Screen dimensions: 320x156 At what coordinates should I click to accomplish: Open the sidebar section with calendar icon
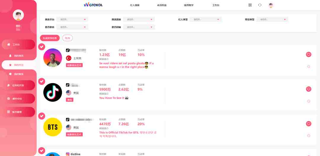18,112
